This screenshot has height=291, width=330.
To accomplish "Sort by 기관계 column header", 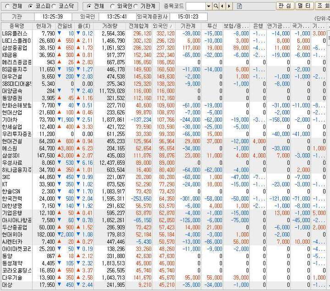I will pyautogui.click(x=188, y=26).
